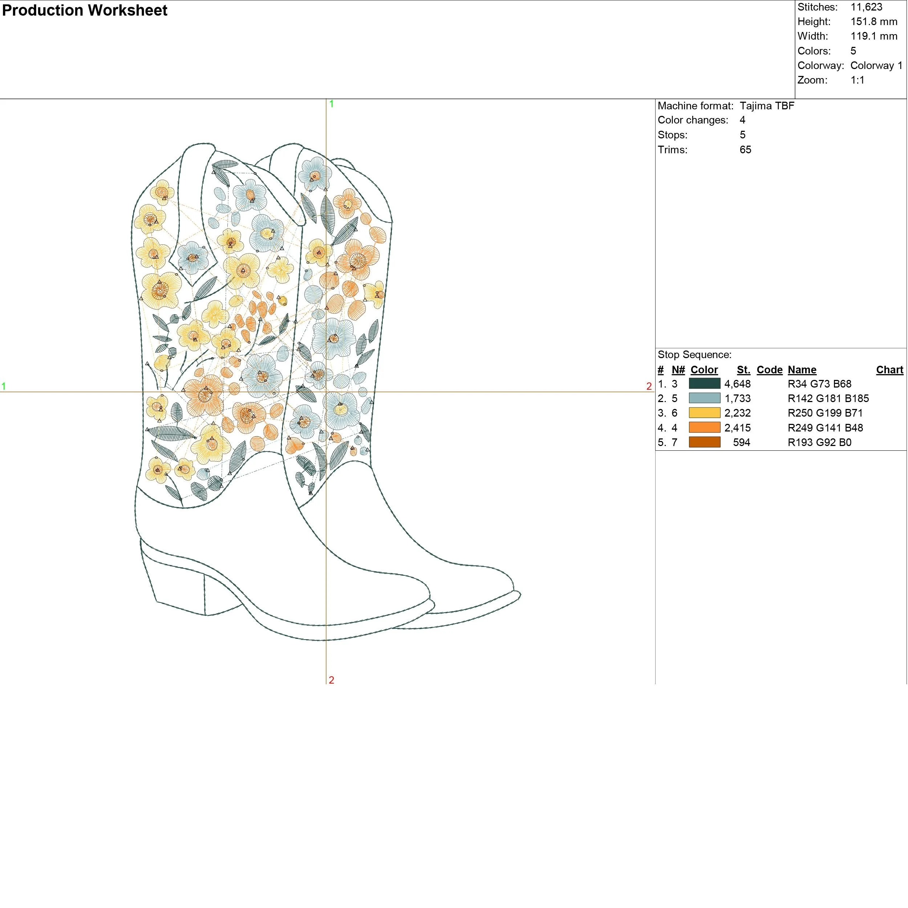This screenshot has width=908, height=908.
Task: Click the Production Worksheet title
Action: (x=85, y=10)
